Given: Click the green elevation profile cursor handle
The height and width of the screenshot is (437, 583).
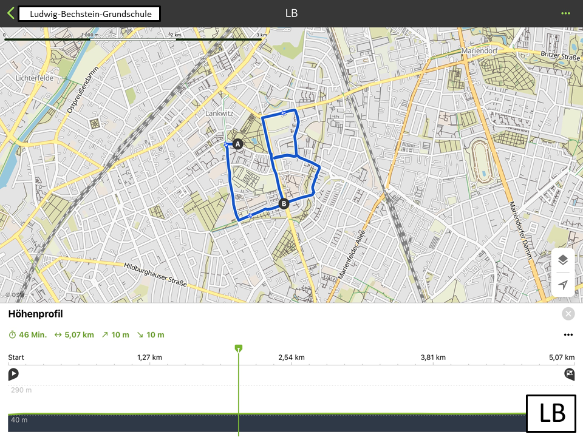Looking at the screenshot, I should click(x=238, y=348).
